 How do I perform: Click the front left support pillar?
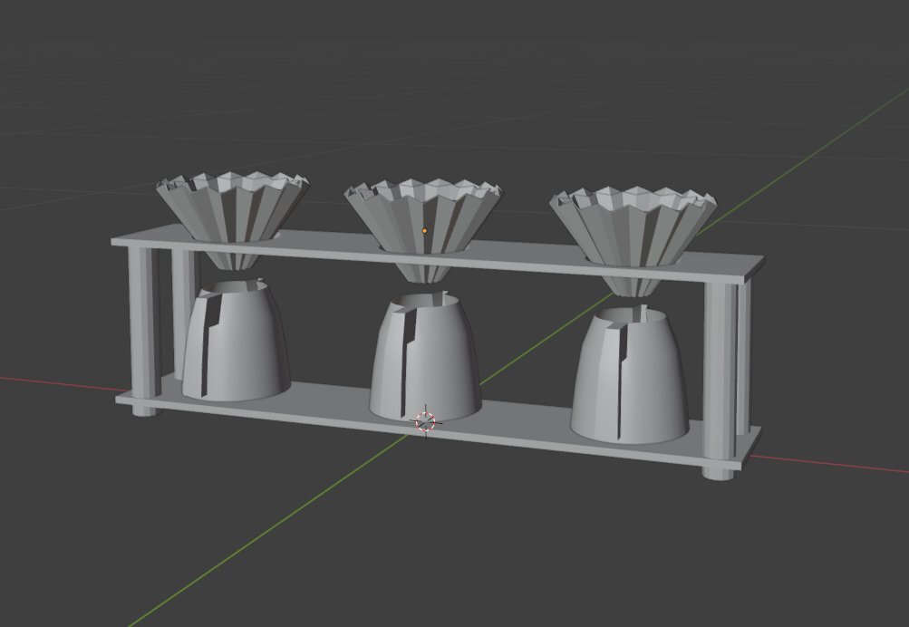click(142, 331)
